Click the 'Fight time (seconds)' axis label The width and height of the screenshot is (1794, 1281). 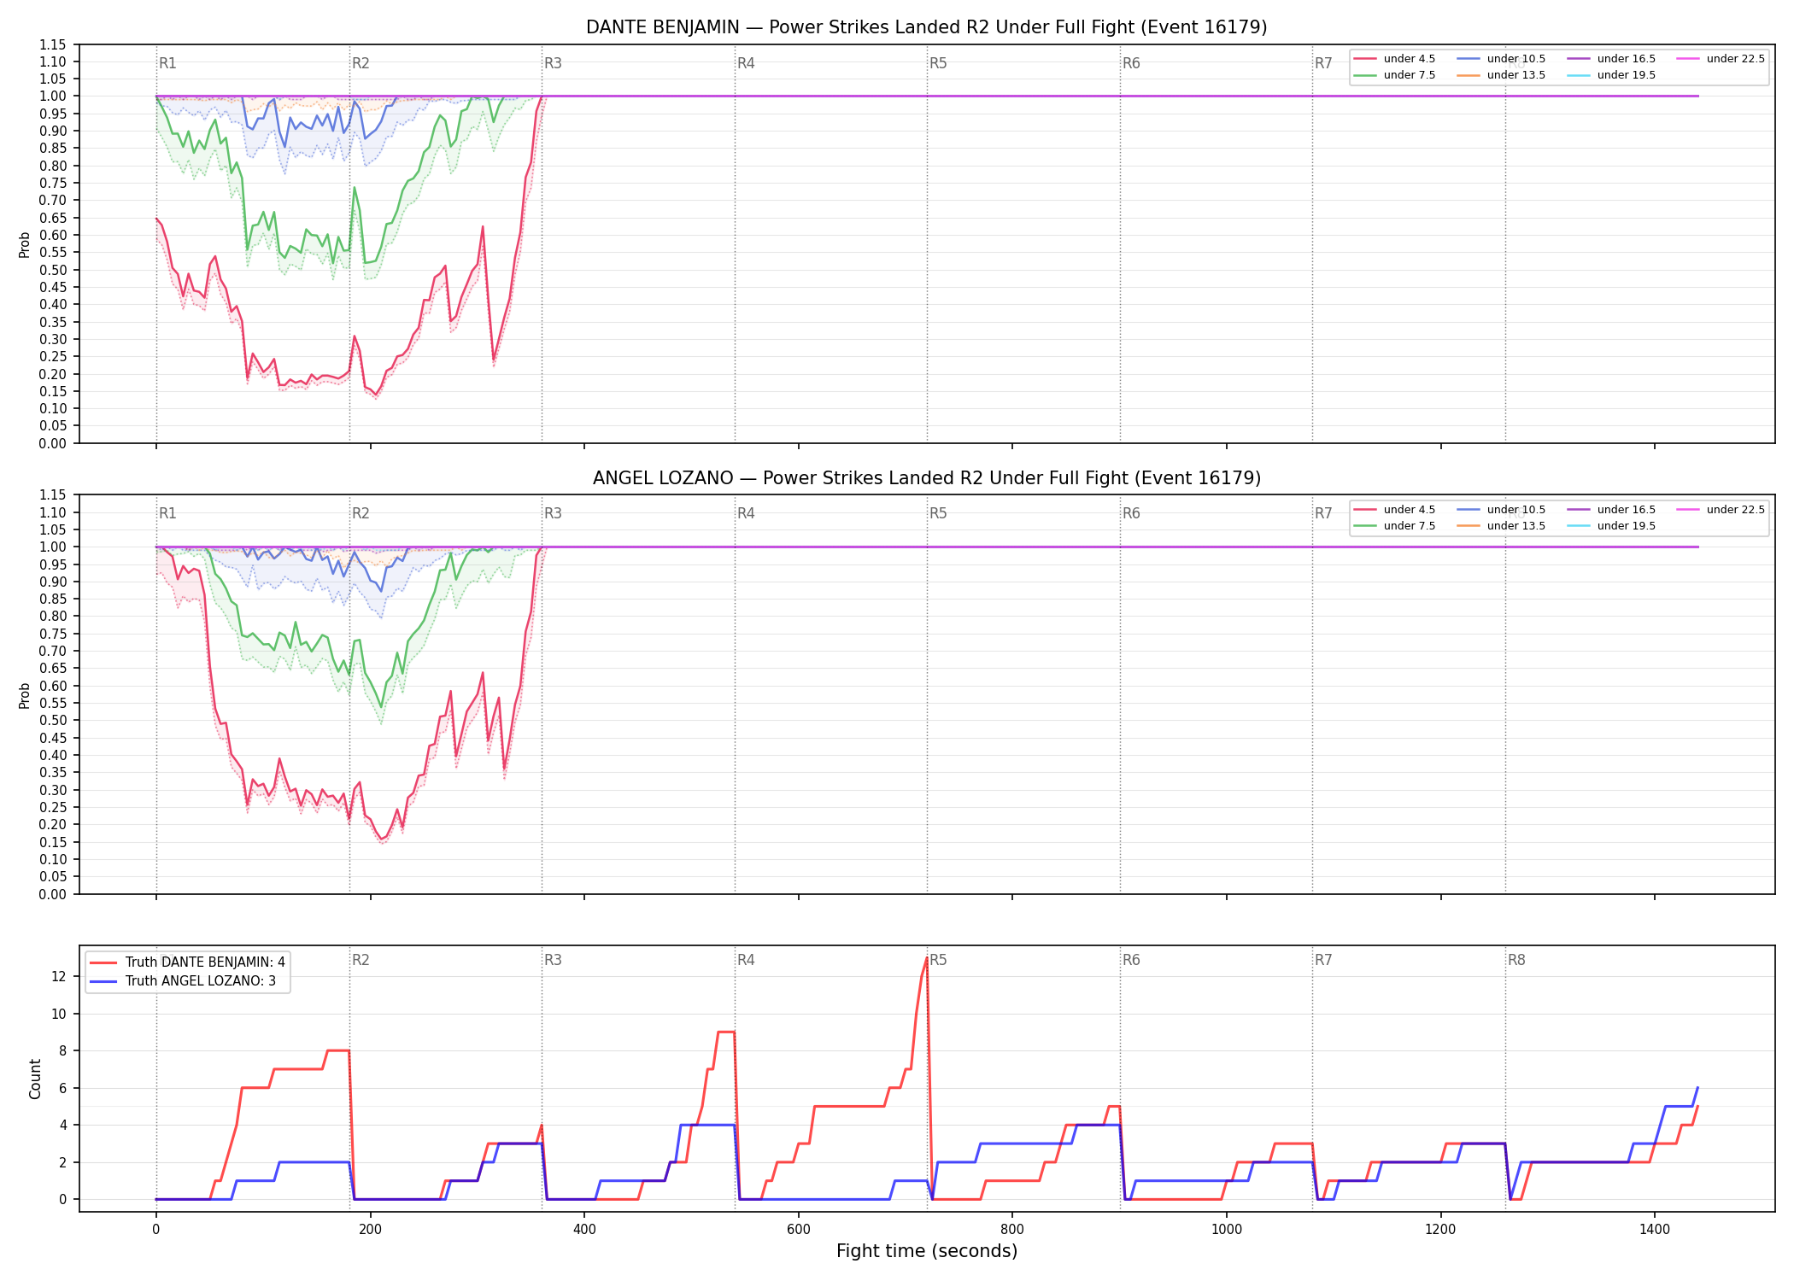click(927, 1251)
